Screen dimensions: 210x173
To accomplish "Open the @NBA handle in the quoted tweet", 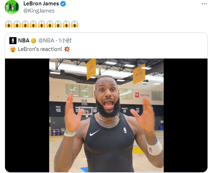I will click(46, 41).
